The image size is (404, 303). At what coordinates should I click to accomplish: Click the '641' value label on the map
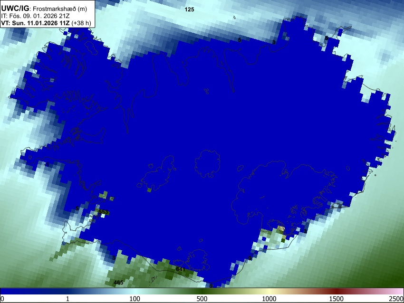(180, 269)
